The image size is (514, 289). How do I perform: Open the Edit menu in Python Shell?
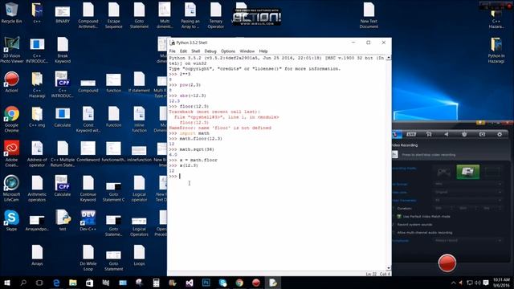(183, 51)
